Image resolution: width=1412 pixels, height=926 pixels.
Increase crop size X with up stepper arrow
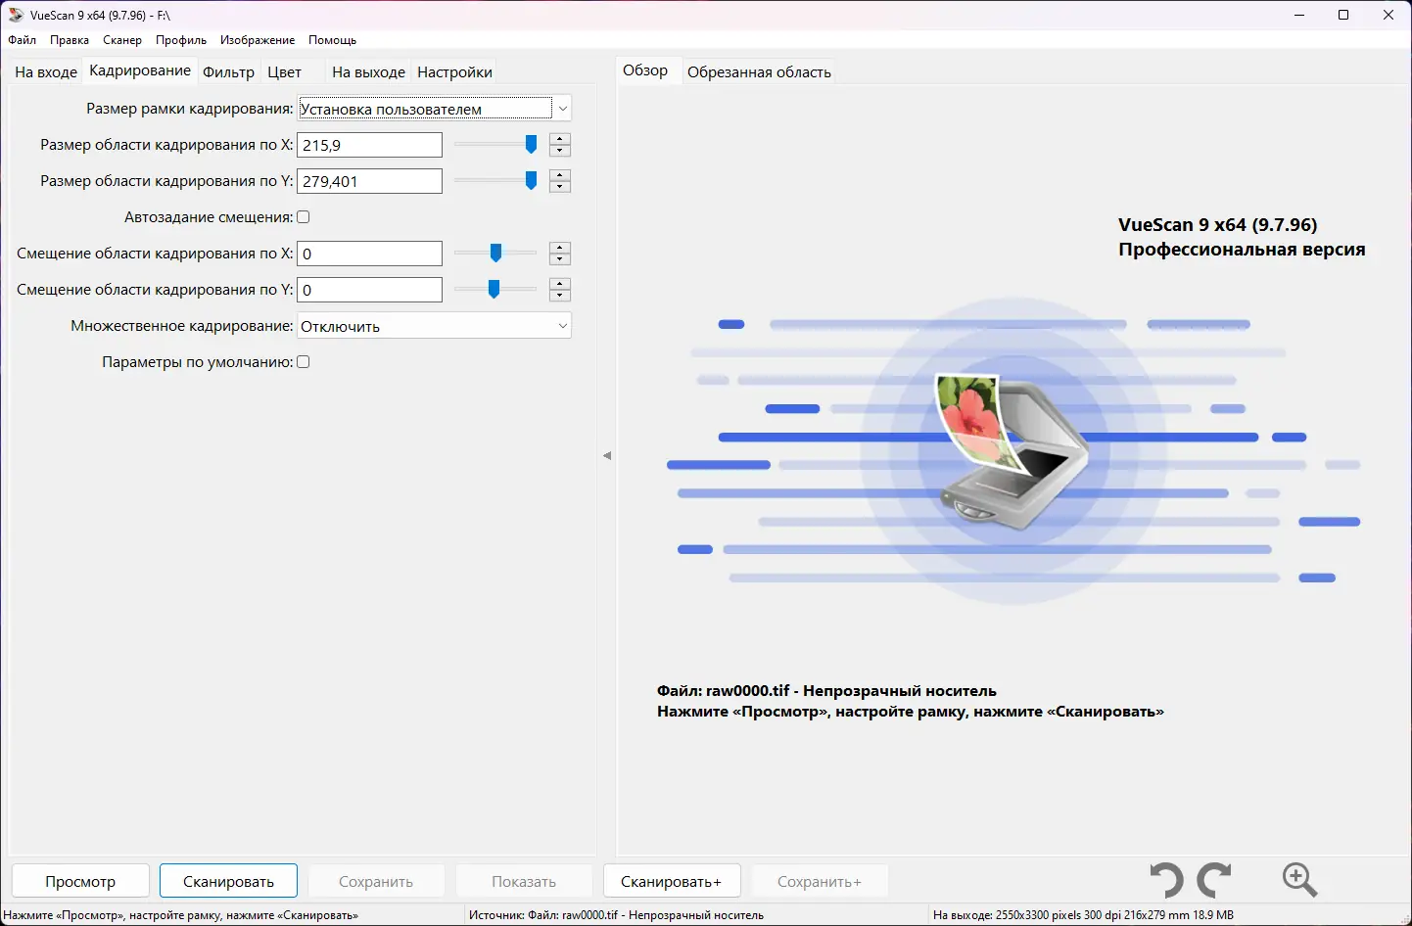pos(560,139)
